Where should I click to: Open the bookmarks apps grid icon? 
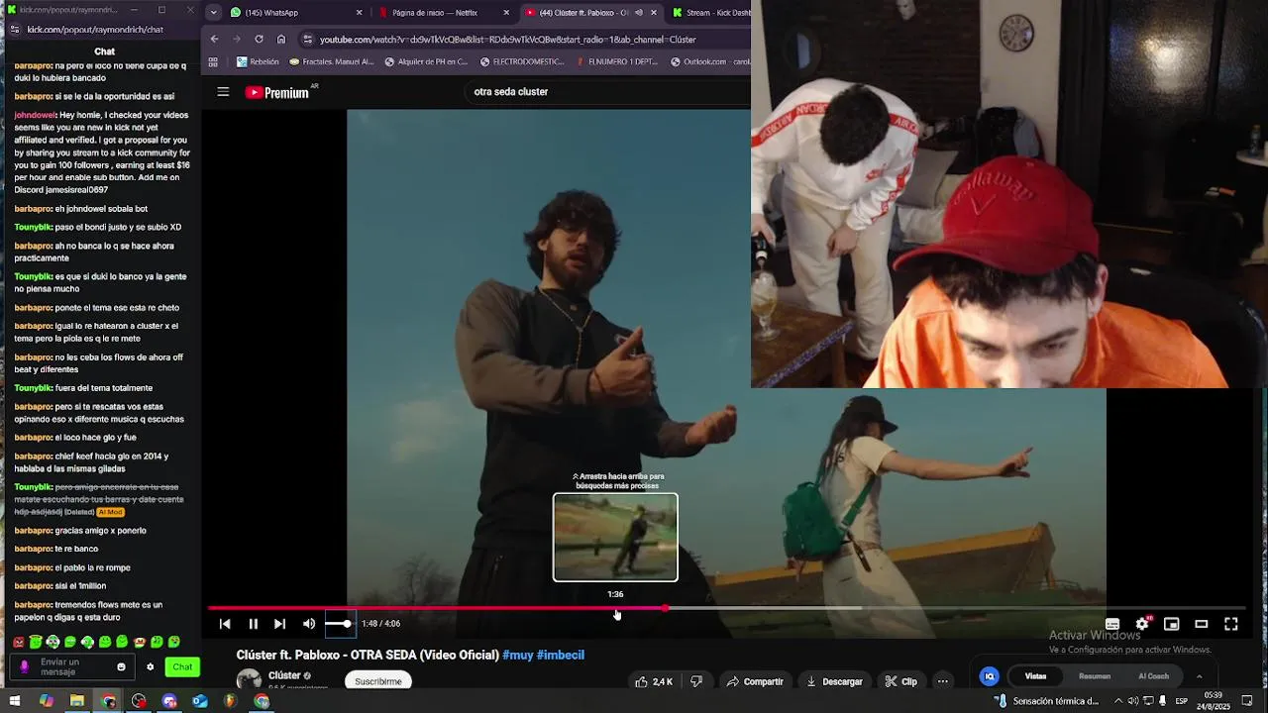[213, 61]
